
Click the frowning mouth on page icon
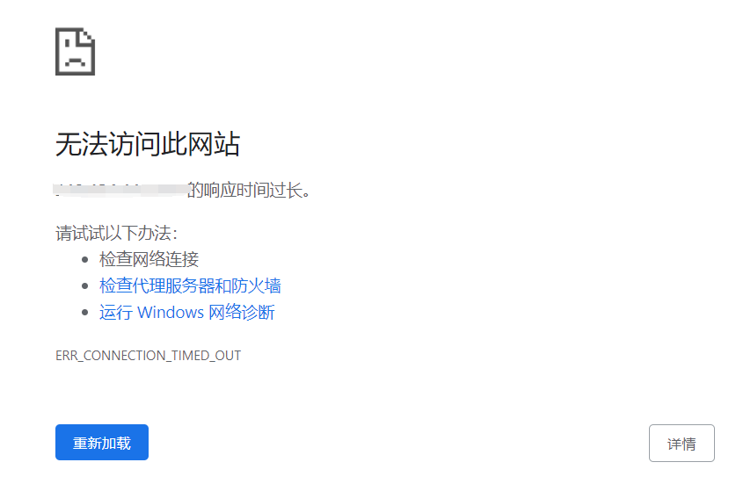click(x=75, y=61)
